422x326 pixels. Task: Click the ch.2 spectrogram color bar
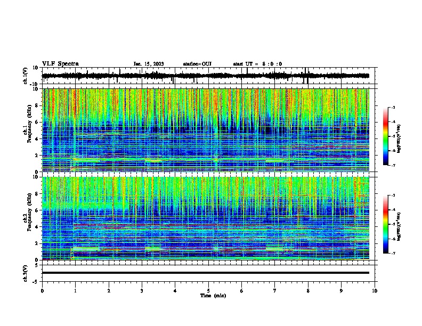385,224
